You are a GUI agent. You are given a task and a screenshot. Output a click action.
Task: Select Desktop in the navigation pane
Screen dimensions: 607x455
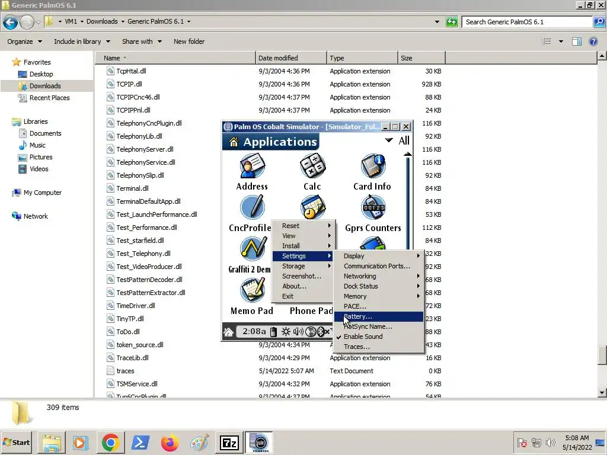[x=41, y=74]
